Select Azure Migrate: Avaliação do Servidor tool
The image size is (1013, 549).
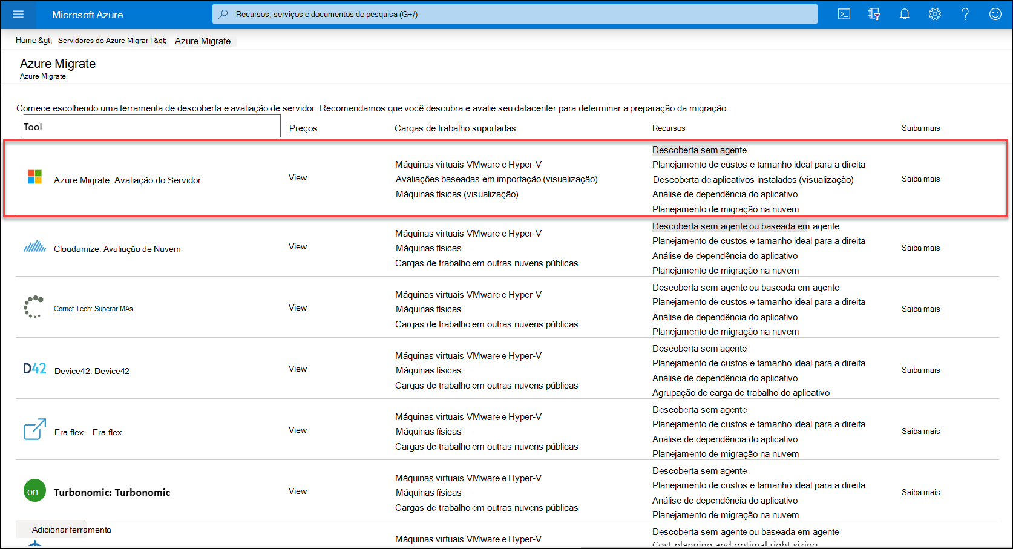(x=127, y=180)
